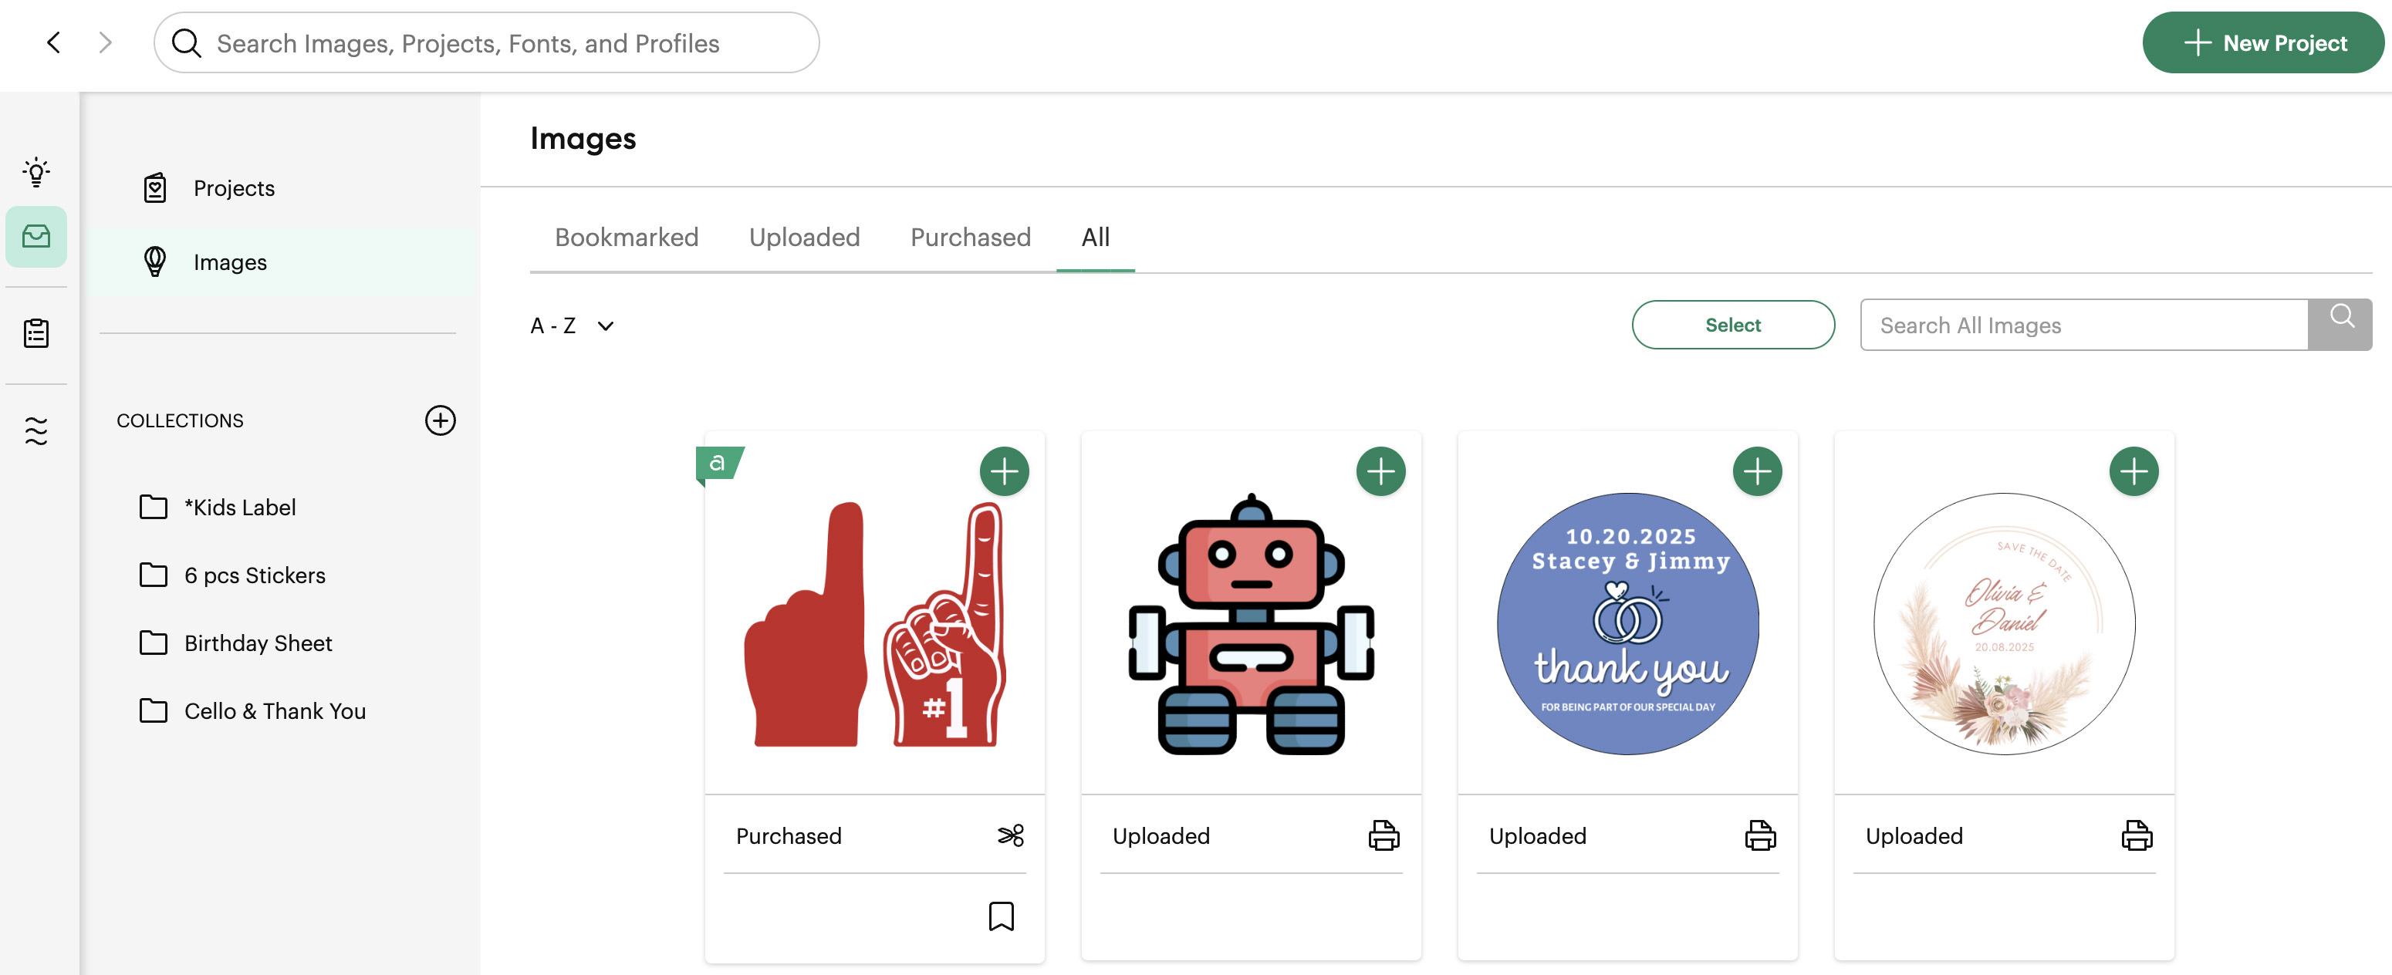Toggle the add new collection button
This screenshot has height=975, width=2392.
point(439,420)
